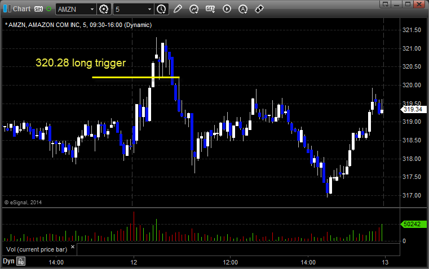Open the alerts A menu

(243, 9)
